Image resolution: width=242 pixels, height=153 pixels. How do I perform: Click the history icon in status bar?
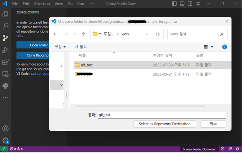pos(222,149)
